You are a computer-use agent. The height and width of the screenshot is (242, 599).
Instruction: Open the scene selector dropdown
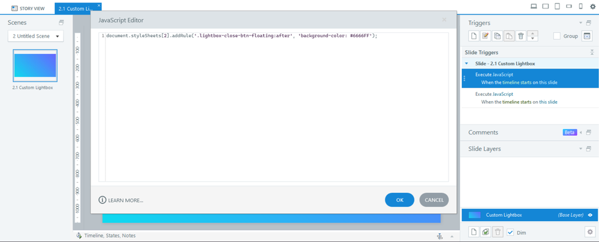(36, 37)
